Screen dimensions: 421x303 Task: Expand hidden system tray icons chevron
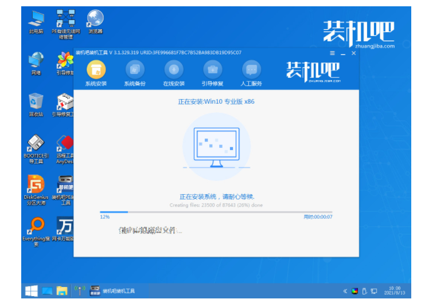(345, 291)
